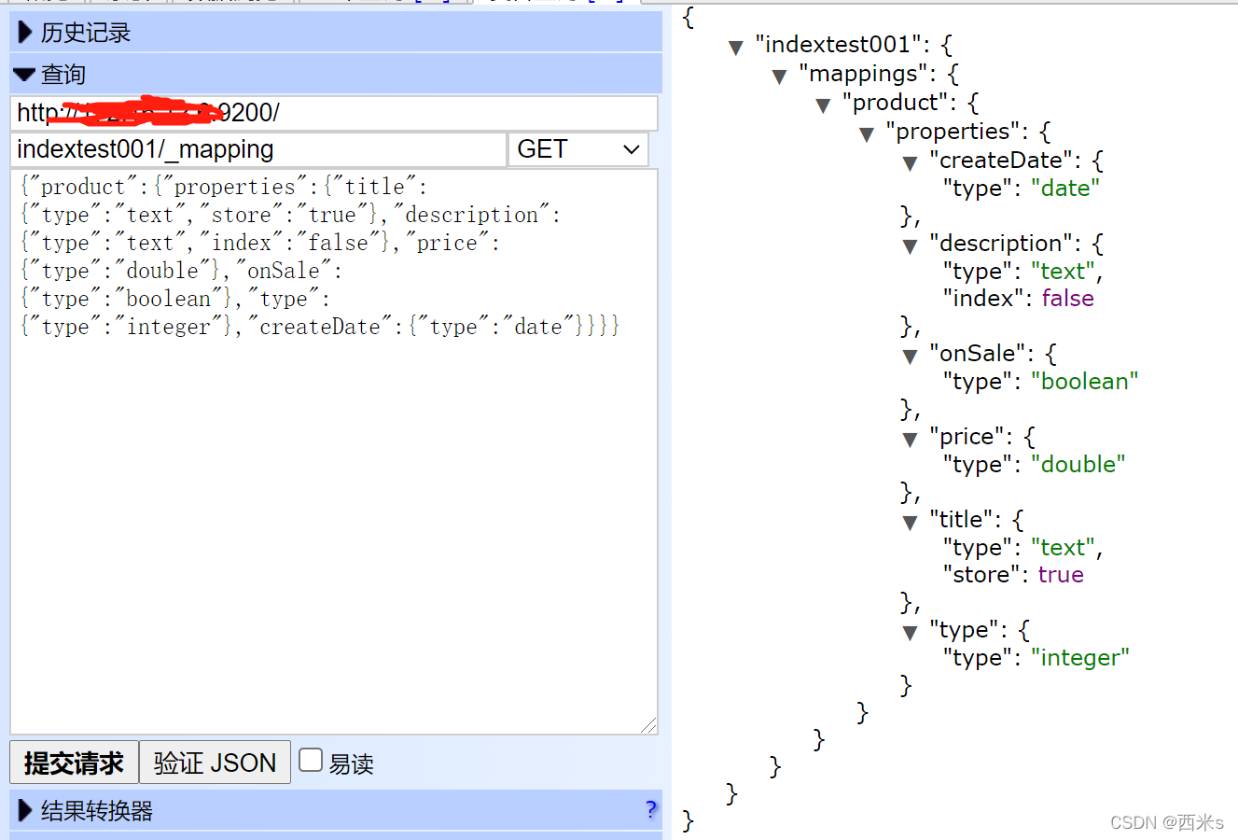Toggle the 易读 checkbox
This screenshot has width=1238, height=840.
pyautogui.click(x=311, y=761)
